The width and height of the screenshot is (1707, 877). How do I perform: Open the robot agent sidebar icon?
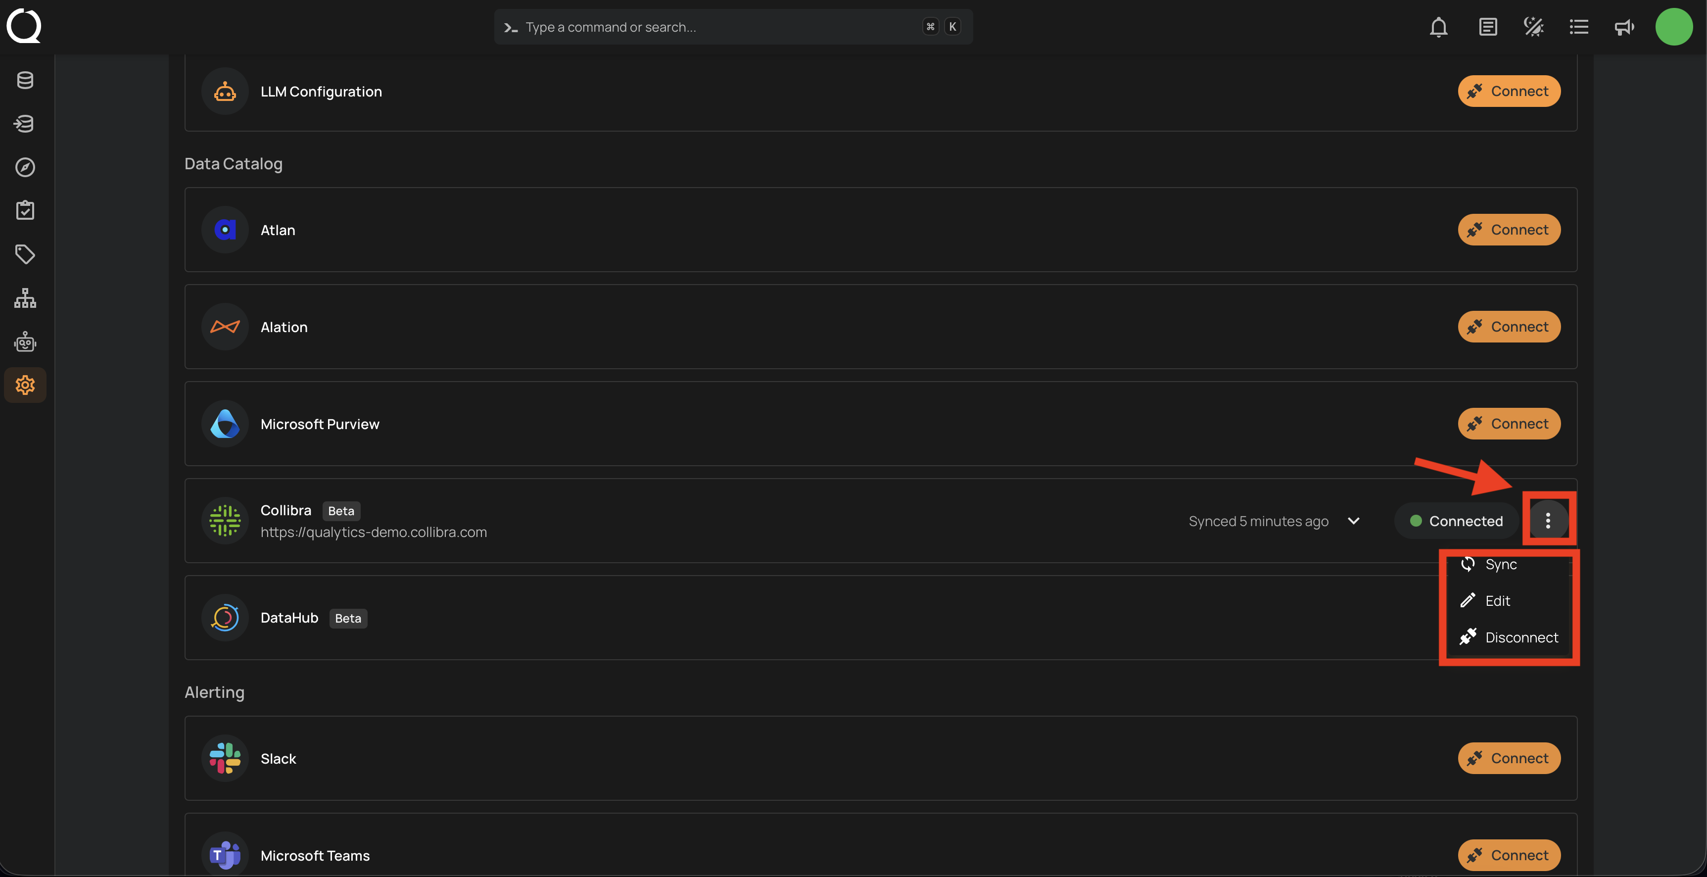click(25, 342)
